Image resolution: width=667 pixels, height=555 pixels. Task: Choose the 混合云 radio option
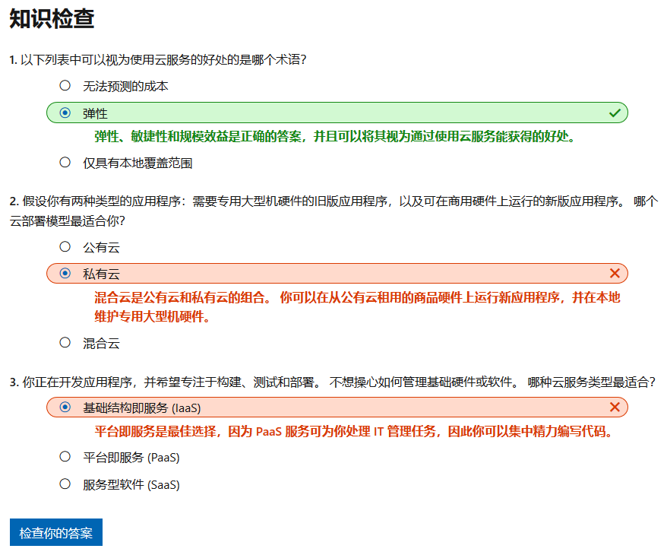(65, 342)
